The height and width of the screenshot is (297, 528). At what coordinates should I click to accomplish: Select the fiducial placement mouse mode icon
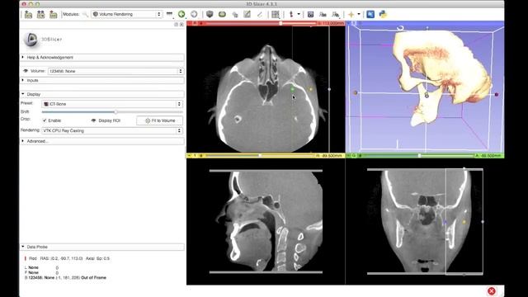coord(291,14)
